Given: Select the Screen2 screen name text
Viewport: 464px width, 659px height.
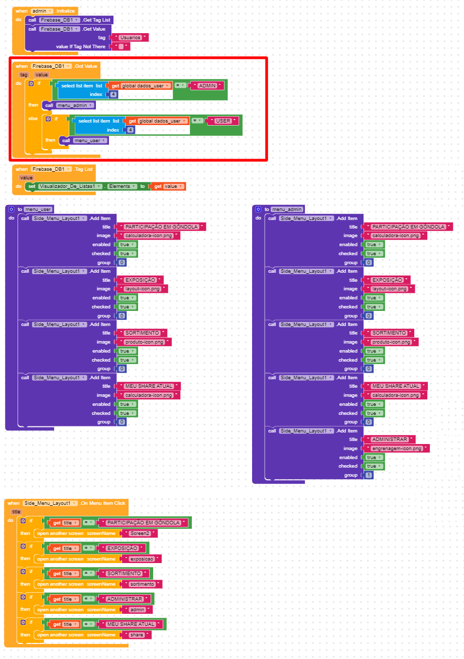Looking at the screenshot, I should coord(140,533).
